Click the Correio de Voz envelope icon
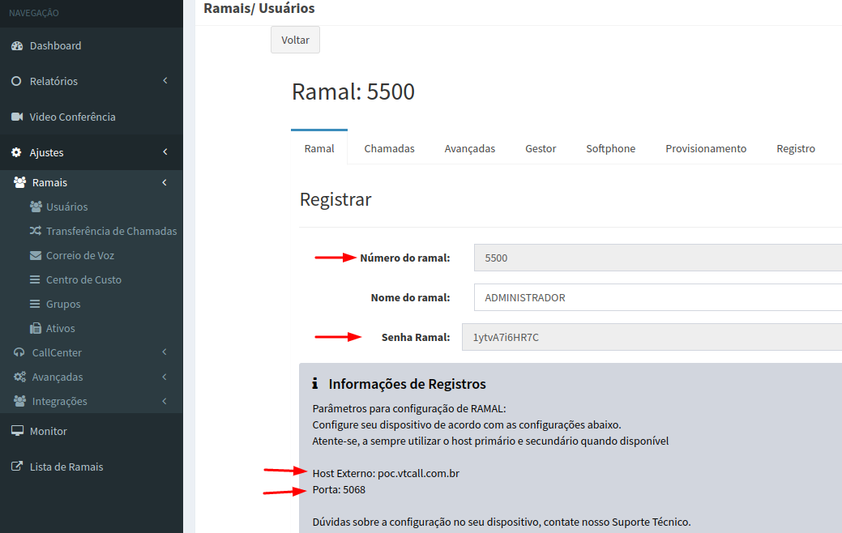The image size is (842, 533). (x=35, y=255)
